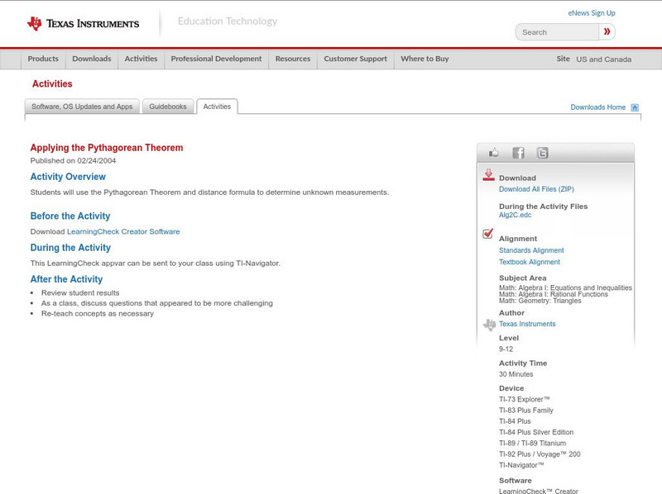Open the Customer Support menu
Image resolution: width=662 pixels, height=494 pixels.
click(x=356, y=59)
